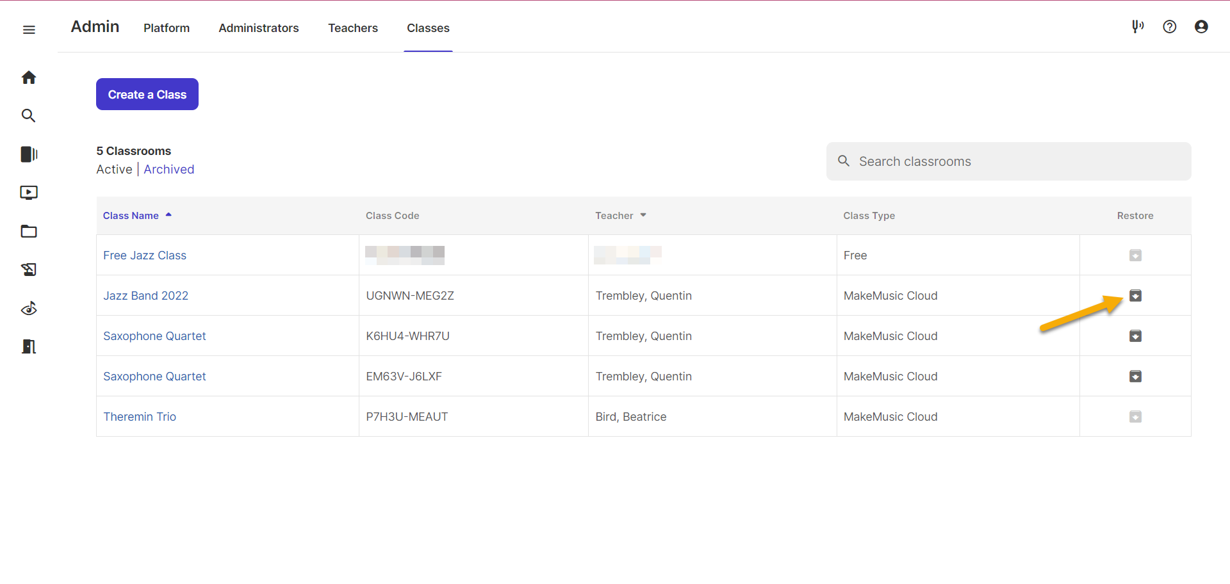Click the Teacher column header label
This screenshot has width=1230, height=584.
614,216
